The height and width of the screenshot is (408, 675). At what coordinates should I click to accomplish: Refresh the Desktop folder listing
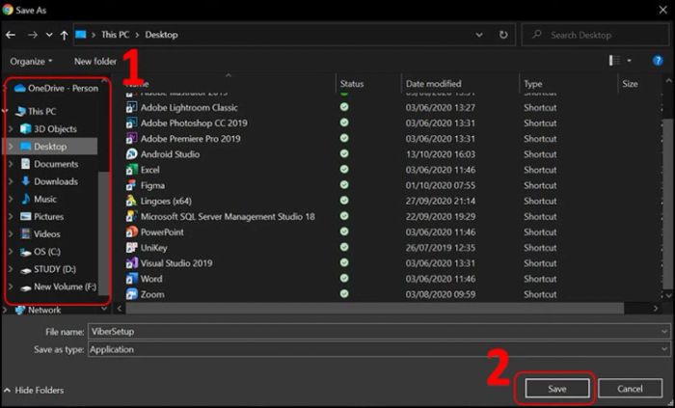pyautogui.click(x=503, y=35)
